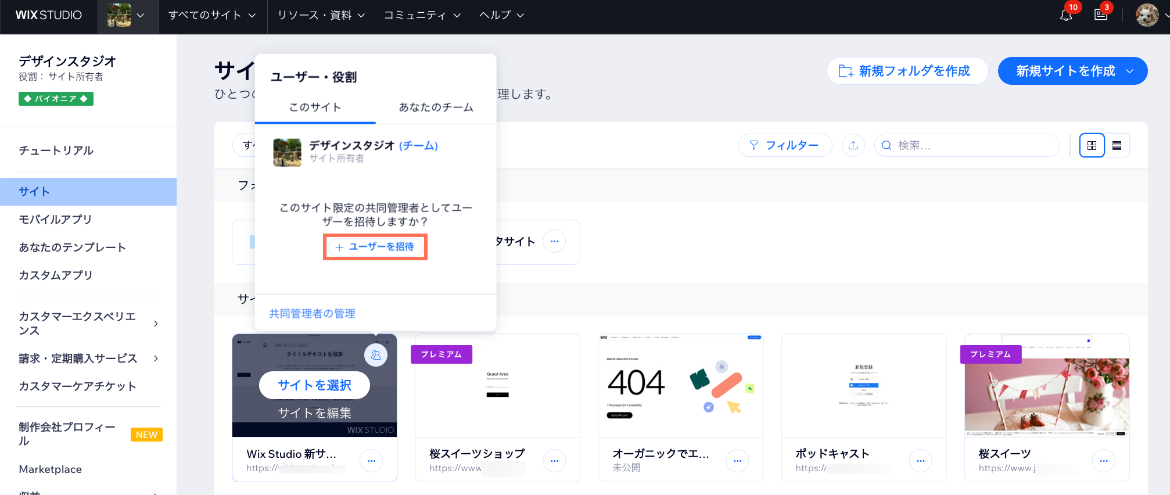The image size is (1170, 495).
Task: Select モバイルアプリ in the sidebar
Action: tap(55, 220)
